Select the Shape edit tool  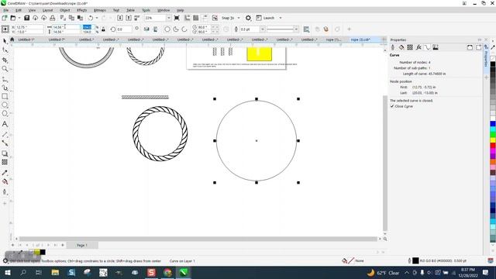tap(5, 50)
